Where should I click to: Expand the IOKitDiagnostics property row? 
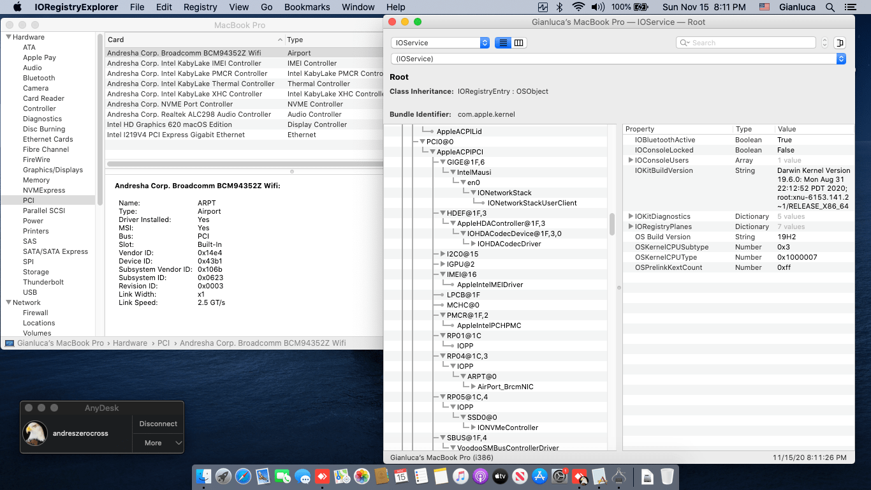click(x=631, y=216)
